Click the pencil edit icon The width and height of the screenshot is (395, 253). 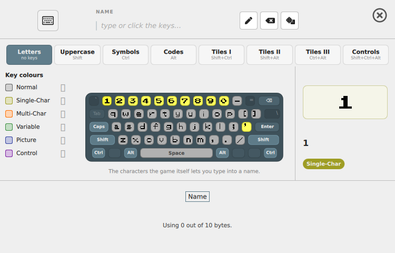point(249,21)
